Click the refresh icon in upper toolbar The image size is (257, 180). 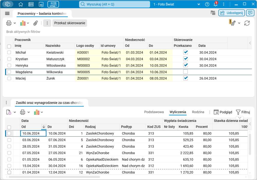247,23
